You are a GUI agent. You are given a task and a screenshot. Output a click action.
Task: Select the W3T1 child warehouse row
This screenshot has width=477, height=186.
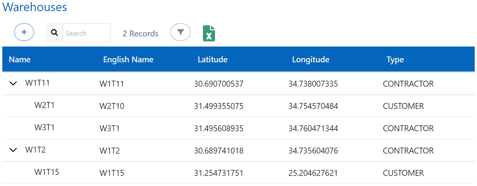point(44,128)
